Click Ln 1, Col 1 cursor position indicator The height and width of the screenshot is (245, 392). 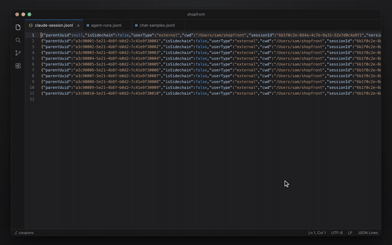317,233
